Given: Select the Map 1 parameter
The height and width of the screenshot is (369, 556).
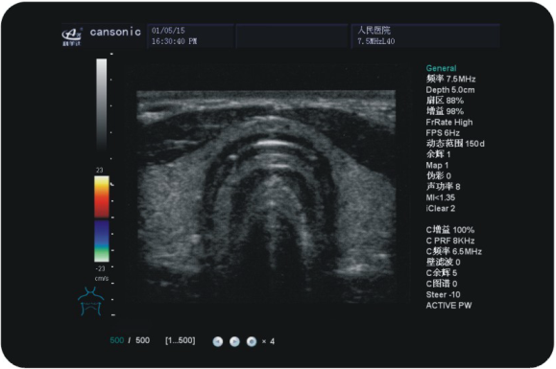Looking at the screenshot, I should coord(437,165).
